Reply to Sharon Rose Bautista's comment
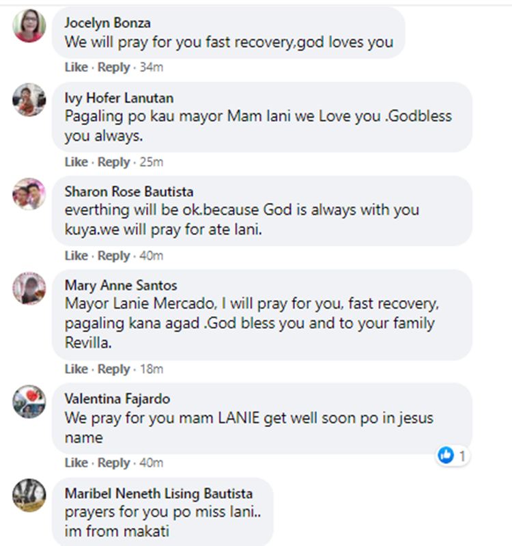This screenshot has height=546, width=512. (x=113, y=256)
